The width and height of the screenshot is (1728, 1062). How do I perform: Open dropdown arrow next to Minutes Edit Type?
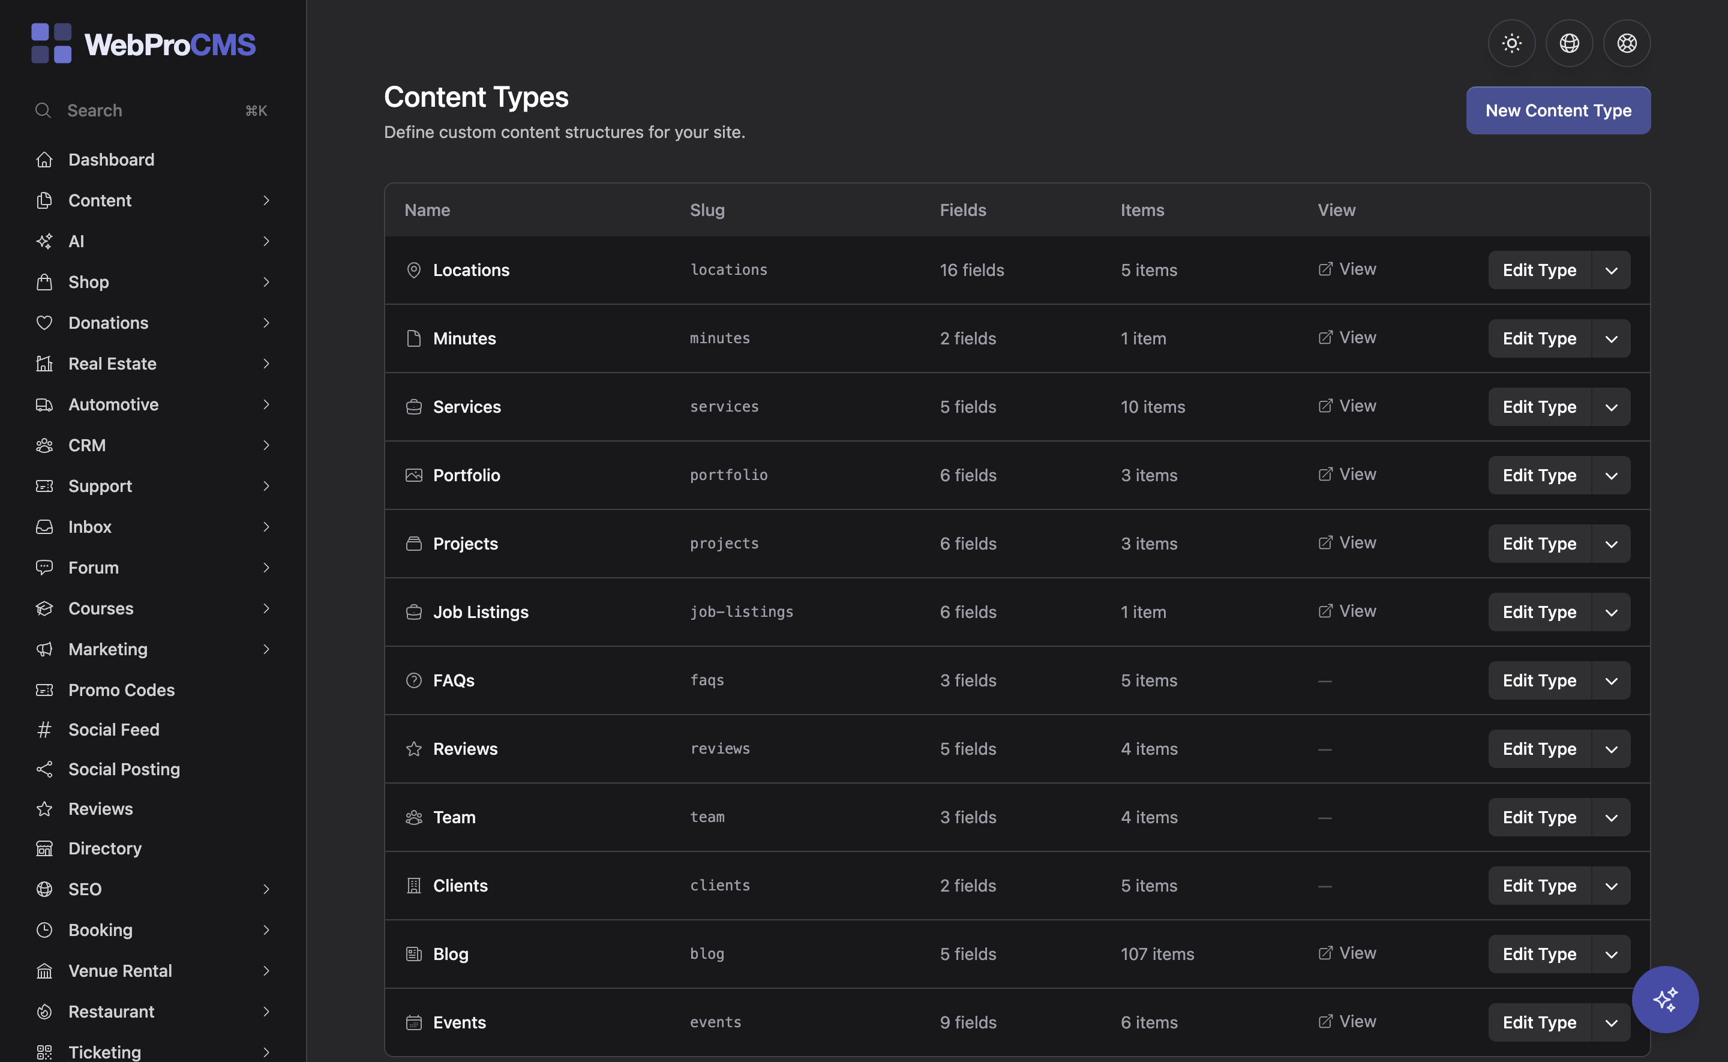point(1611,338)
